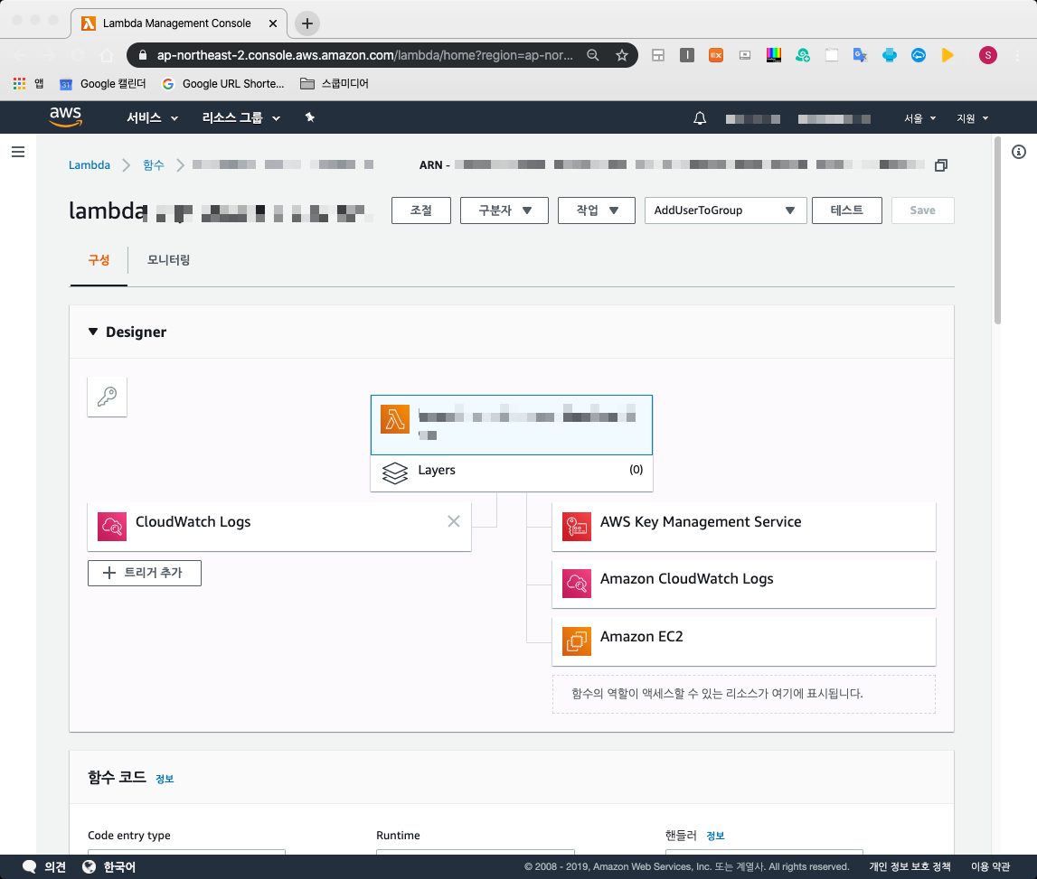
Task: Expand the 리소스 그룹 menu
Action: click(x=240, y=117)
